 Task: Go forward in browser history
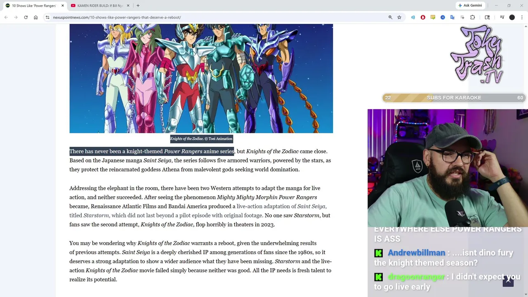tap(16, 17)
